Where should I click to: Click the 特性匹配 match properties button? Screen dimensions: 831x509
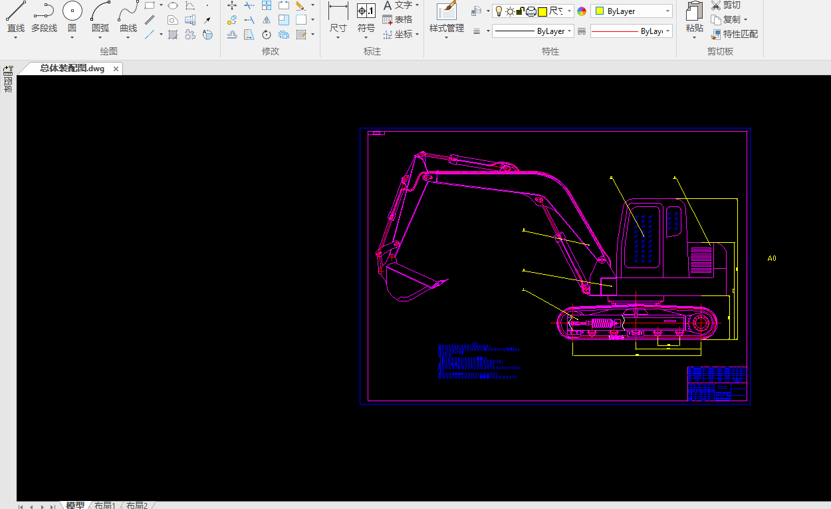coord(735,34)
